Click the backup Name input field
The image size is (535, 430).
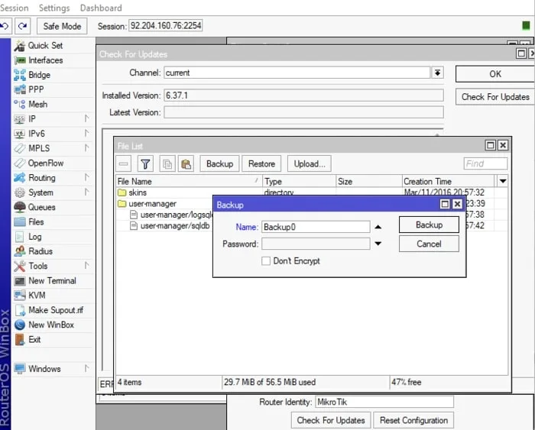point(316,227)
